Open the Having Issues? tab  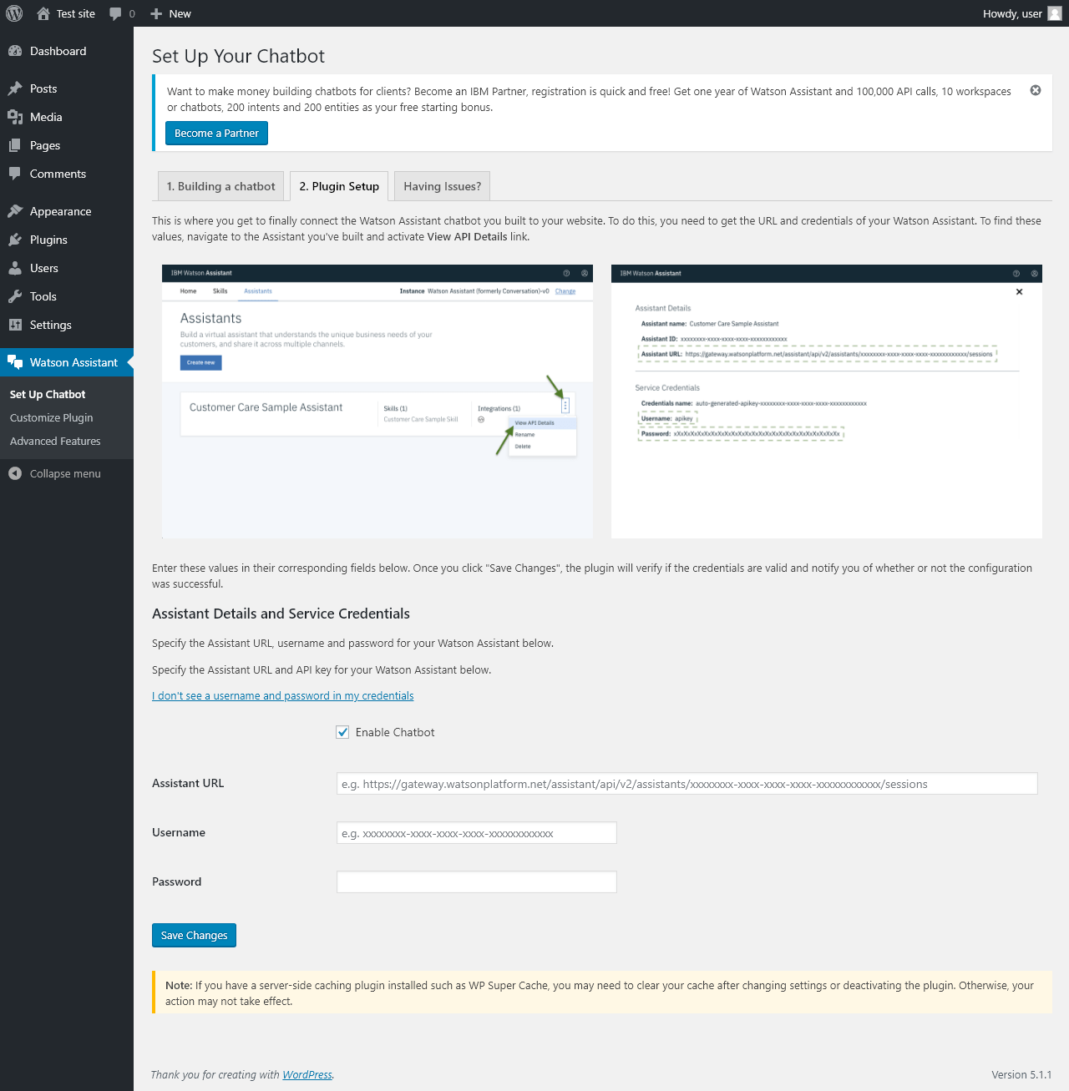tap(442, 186)
